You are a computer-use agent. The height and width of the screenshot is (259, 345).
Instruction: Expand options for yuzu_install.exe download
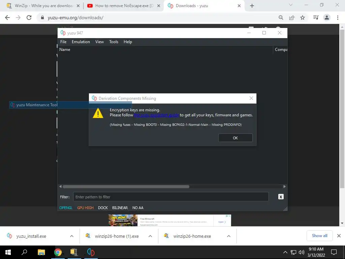coord(72,236)
